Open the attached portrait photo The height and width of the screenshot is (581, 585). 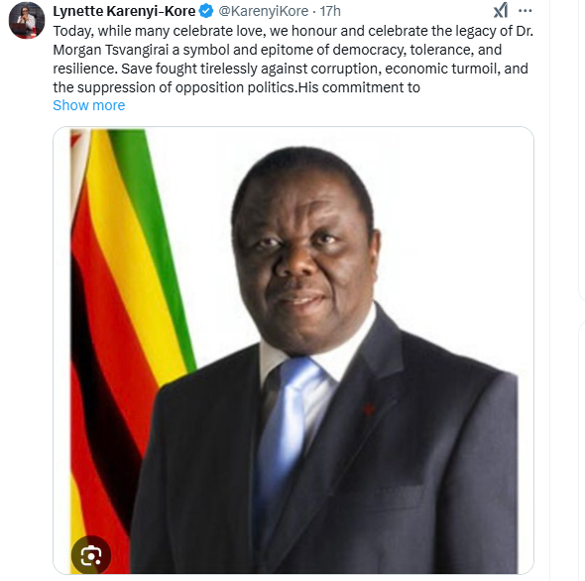pyautogui.click(x=293, y=351)
